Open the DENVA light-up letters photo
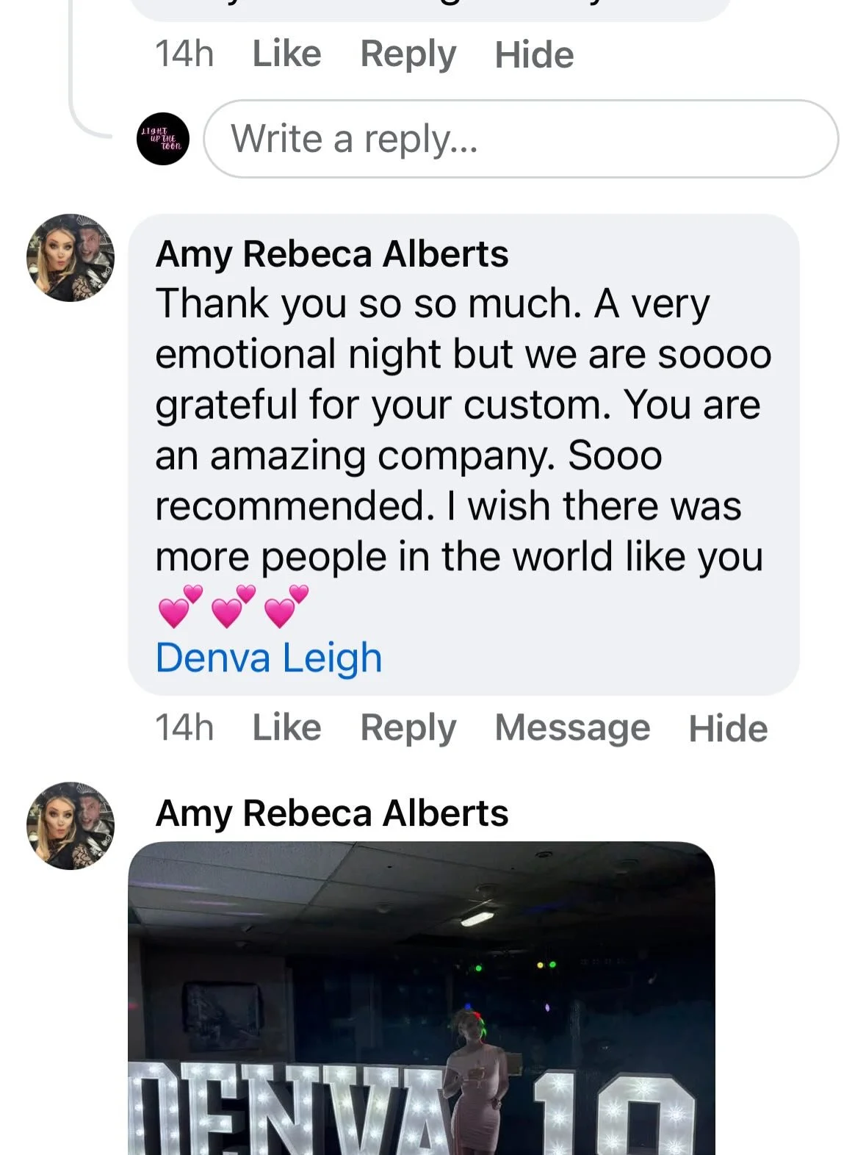Viewport: 866px width, 1155px height. (422, 998)
